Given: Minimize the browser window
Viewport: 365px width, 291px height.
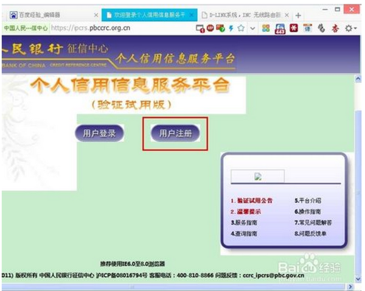Looking at the screenshot, I should point(325,10).
